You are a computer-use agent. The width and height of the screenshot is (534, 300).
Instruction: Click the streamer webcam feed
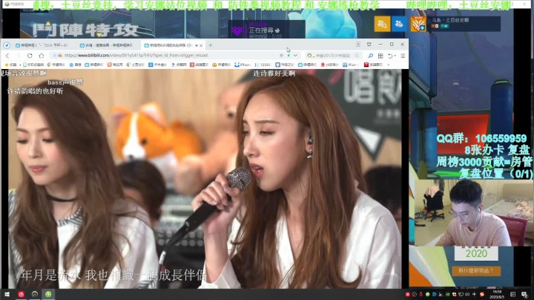(473, 212)
